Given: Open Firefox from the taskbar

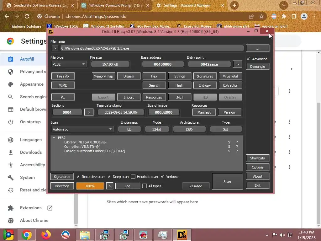Looking at the screenshot, I should (46, 235).
